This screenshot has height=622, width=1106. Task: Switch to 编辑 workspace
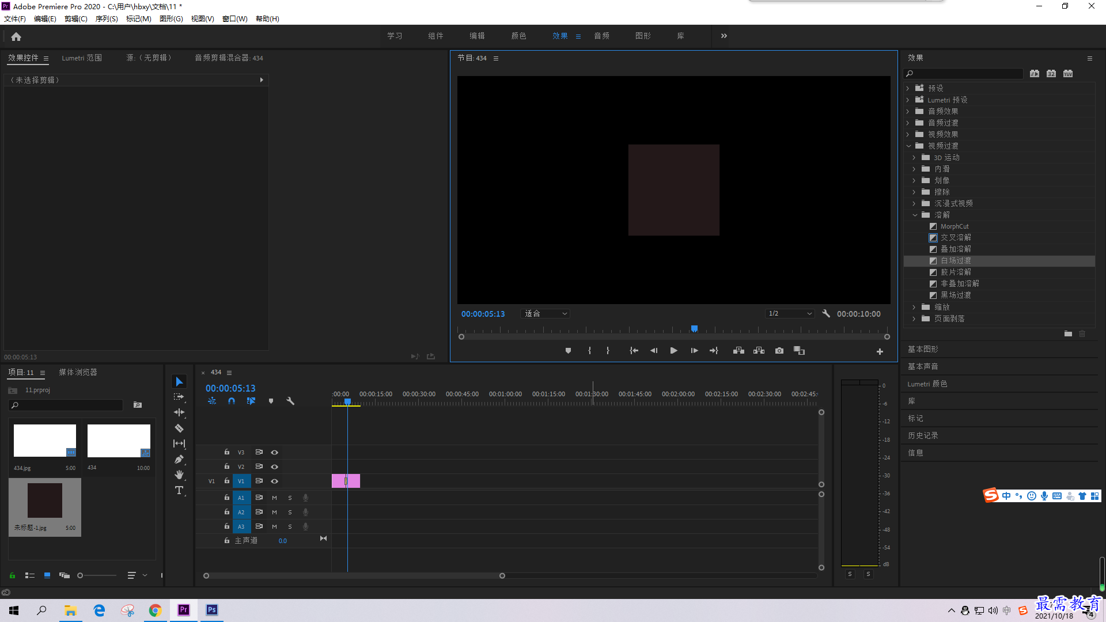point(477,36)
